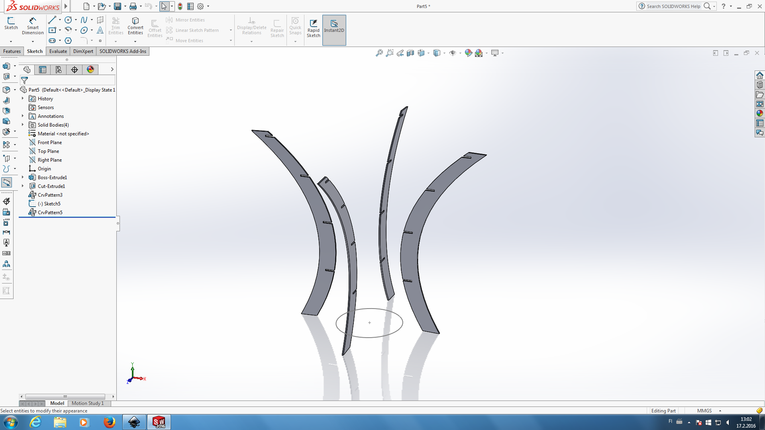Select the Model tab
Viewport: 765px width, 430px height.
pyautogui.click(x=57, y=403)
